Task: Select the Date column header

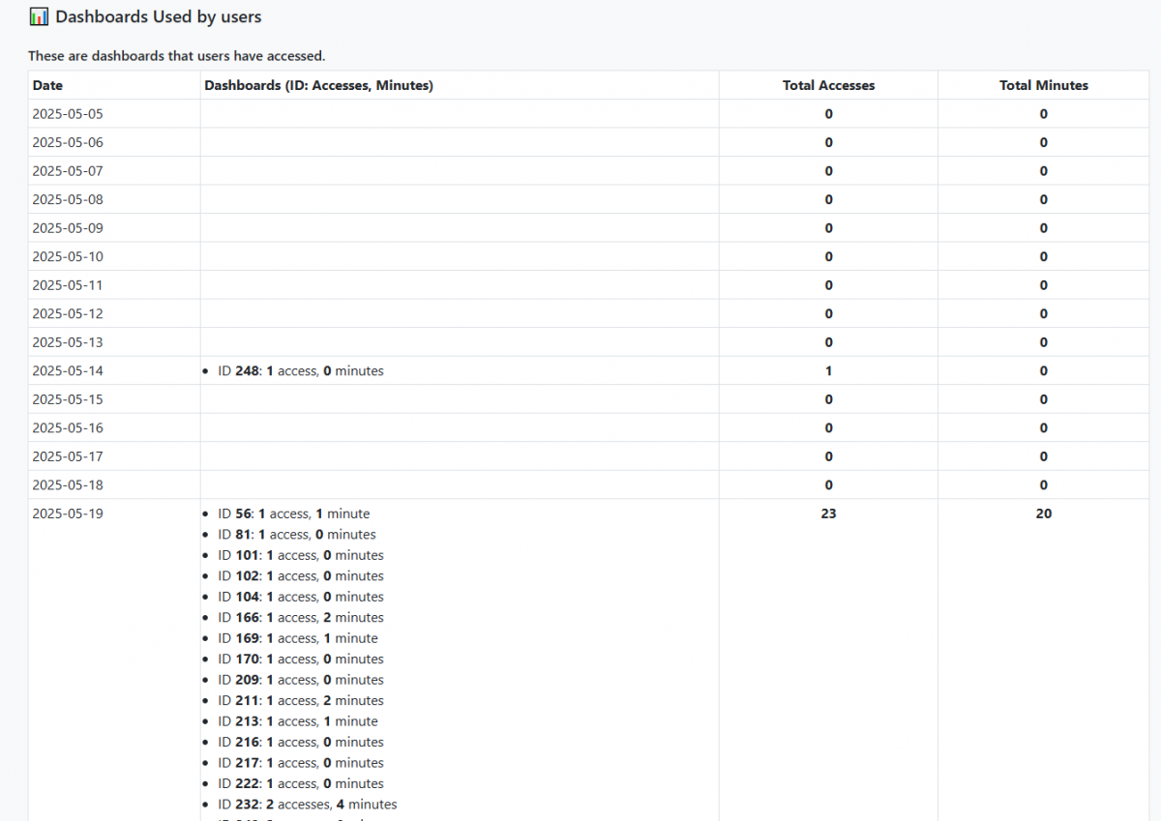Action: point(47,85)
